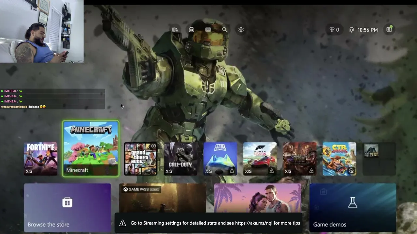The image size is (417, 234).
Task: Launch the highlighted Minecraft tile
Action: coord(91,149)
